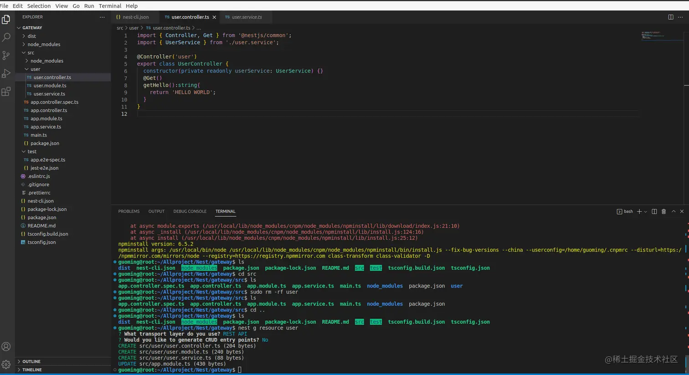This screenshot has width=689, height=375.
Task: Open the Manage settings gear
Action: click(x=6, y=365)
